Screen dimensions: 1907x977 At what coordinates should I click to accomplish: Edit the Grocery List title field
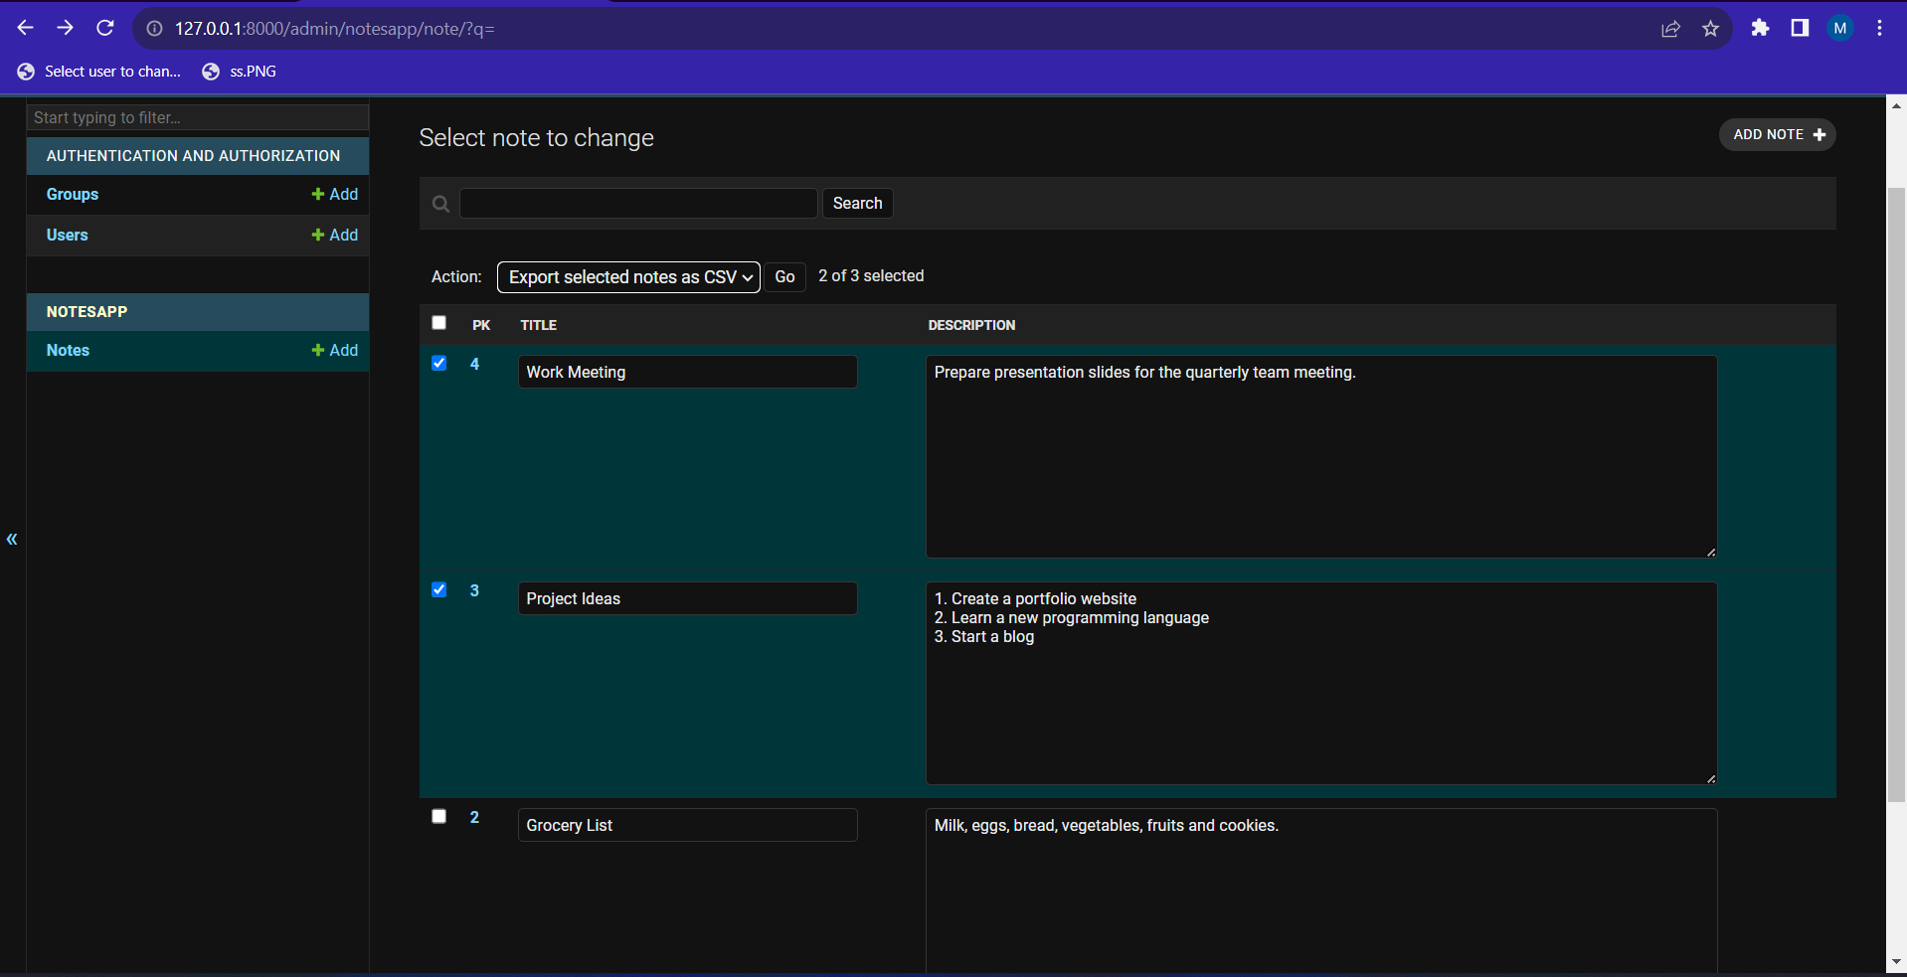click(688, 826)
